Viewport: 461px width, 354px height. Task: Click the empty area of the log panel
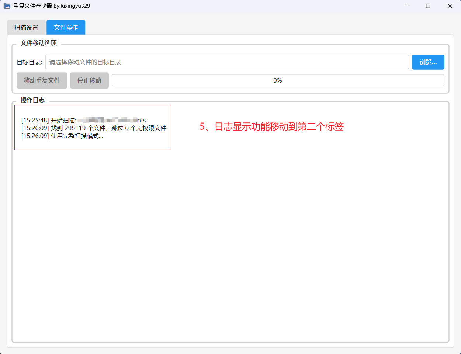coord(230,243)
